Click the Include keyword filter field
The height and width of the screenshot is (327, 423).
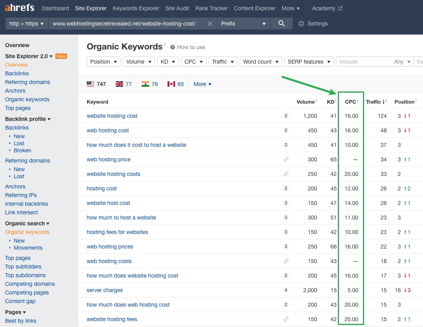click(364, 62)
